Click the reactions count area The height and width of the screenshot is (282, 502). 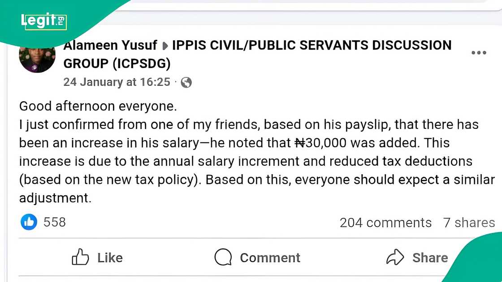tap(43, 222)
